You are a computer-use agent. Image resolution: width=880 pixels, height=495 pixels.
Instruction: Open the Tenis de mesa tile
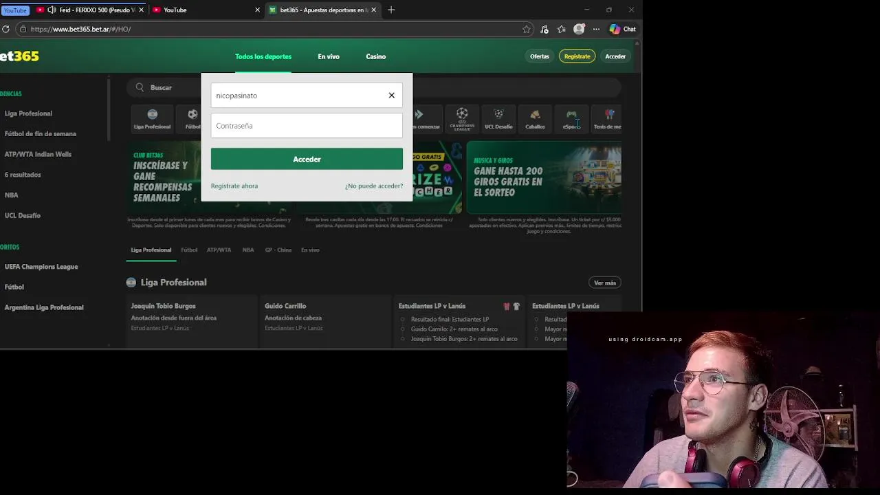coord(607,119)
